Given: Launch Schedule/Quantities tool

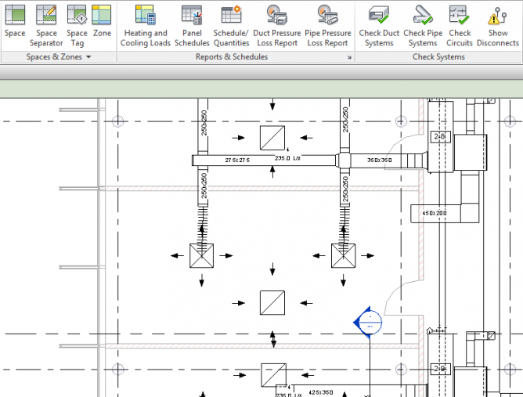Looking at the screenshot, I should tap(231, 26).
